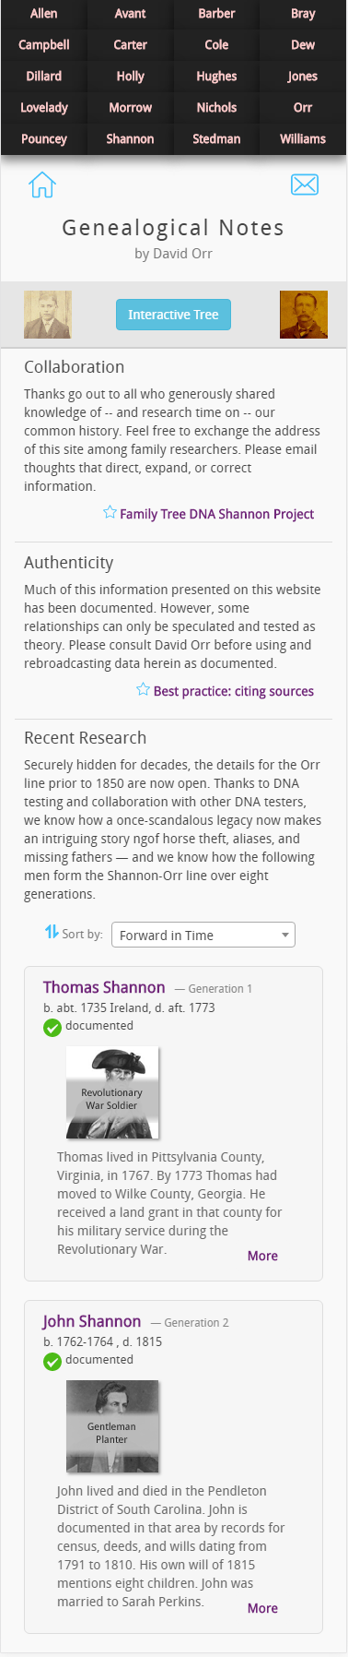Click John Shannon's green documented checkmark
This screenshot has width=348, height=1657.
[x=52, y=1361]
